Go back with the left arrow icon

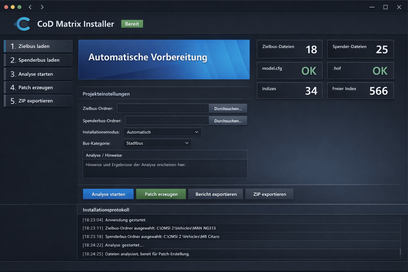click(x=30, y=7)
